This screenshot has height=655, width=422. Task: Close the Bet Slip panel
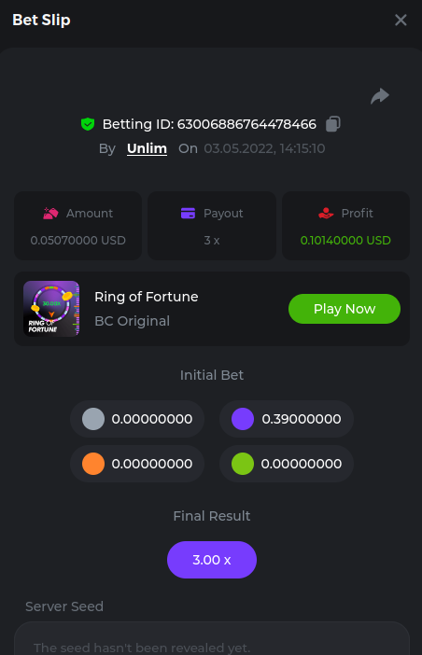[x=401, y=20]
